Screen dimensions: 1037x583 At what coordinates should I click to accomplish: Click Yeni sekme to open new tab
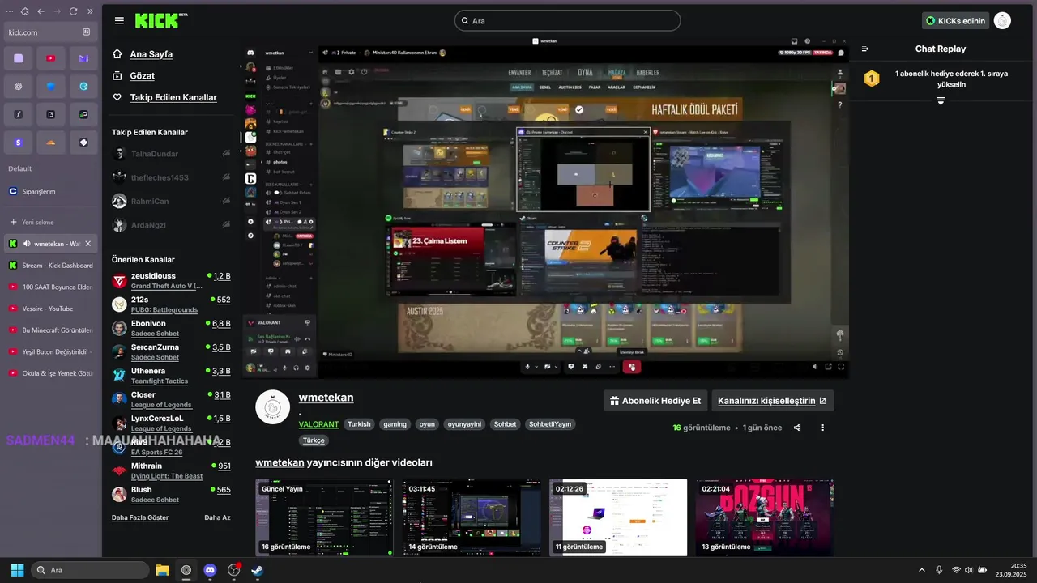[50, 222]
